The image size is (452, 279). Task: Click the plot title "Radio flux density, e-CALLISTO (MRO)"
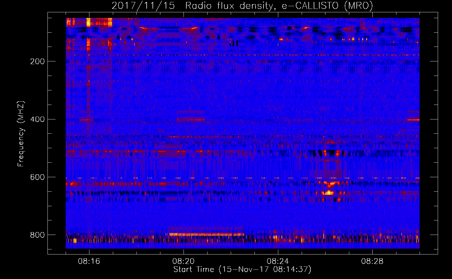pos(279,6)
